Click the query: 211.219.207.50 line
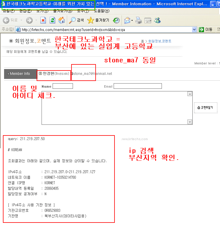This screenshot has width=220, height=226. (x=26, y=139)
